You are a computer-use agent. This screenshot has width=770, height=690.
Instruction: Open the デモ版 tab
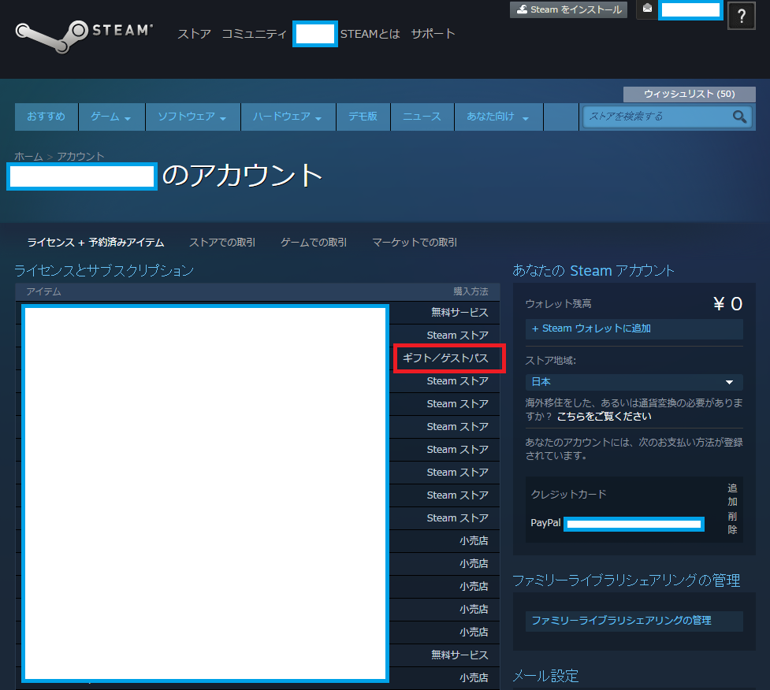coord(363,117)
